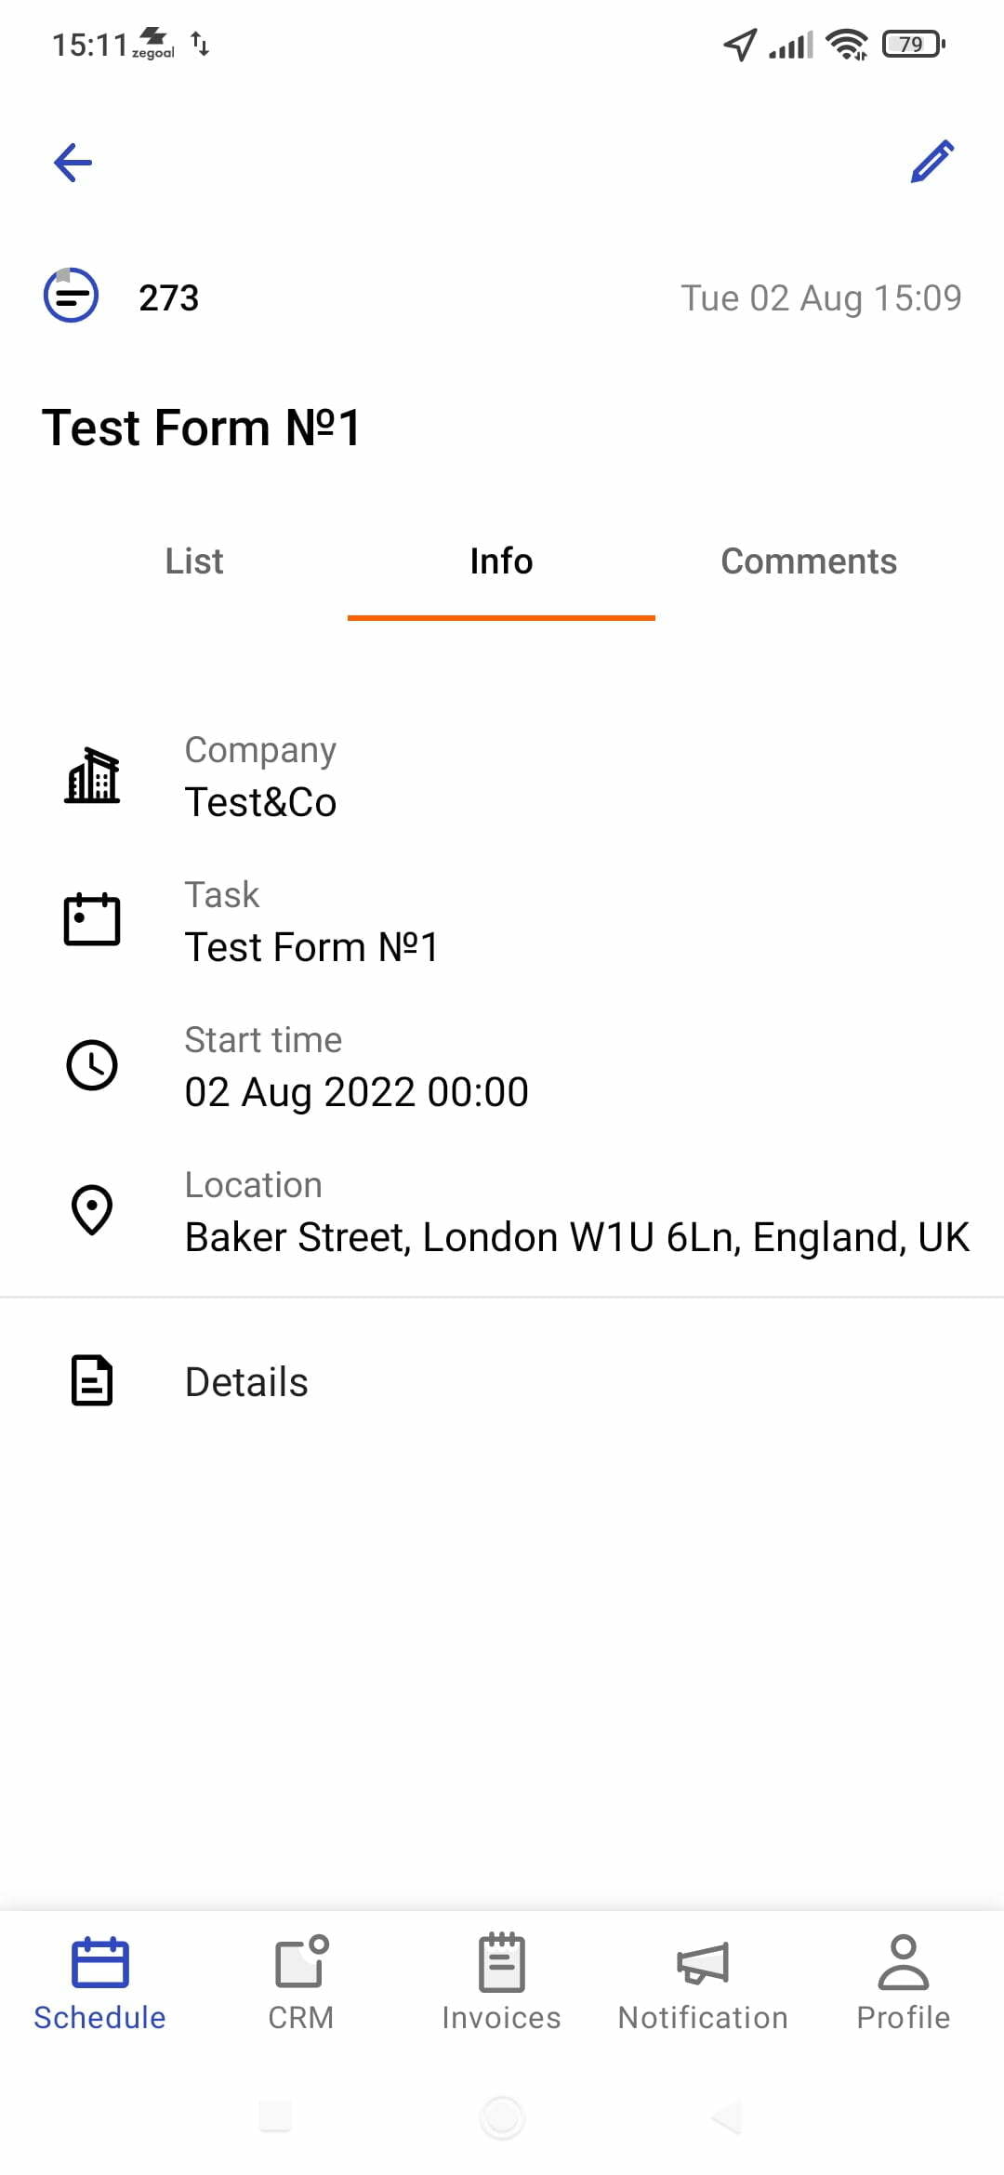Open Profile in bottom navigation
Viewport: 1004px width, 2175px height.
pyautogui.click(x=903, y=1984)
